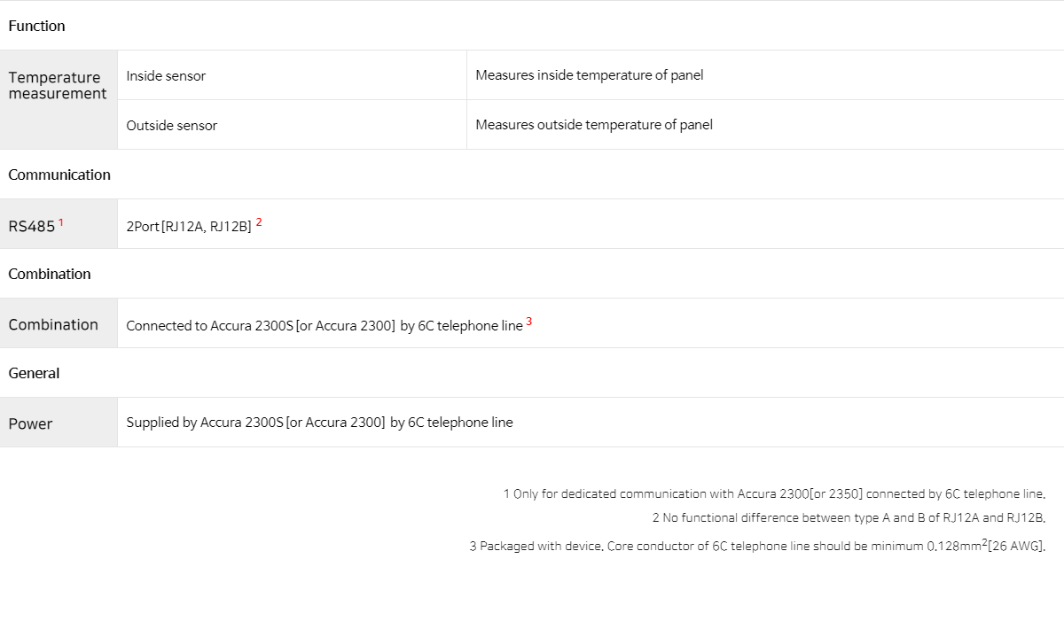Click red footnote 1 beside RS485
The height and width of the screenshot is (621, 1064).
(x=61, y=222)
